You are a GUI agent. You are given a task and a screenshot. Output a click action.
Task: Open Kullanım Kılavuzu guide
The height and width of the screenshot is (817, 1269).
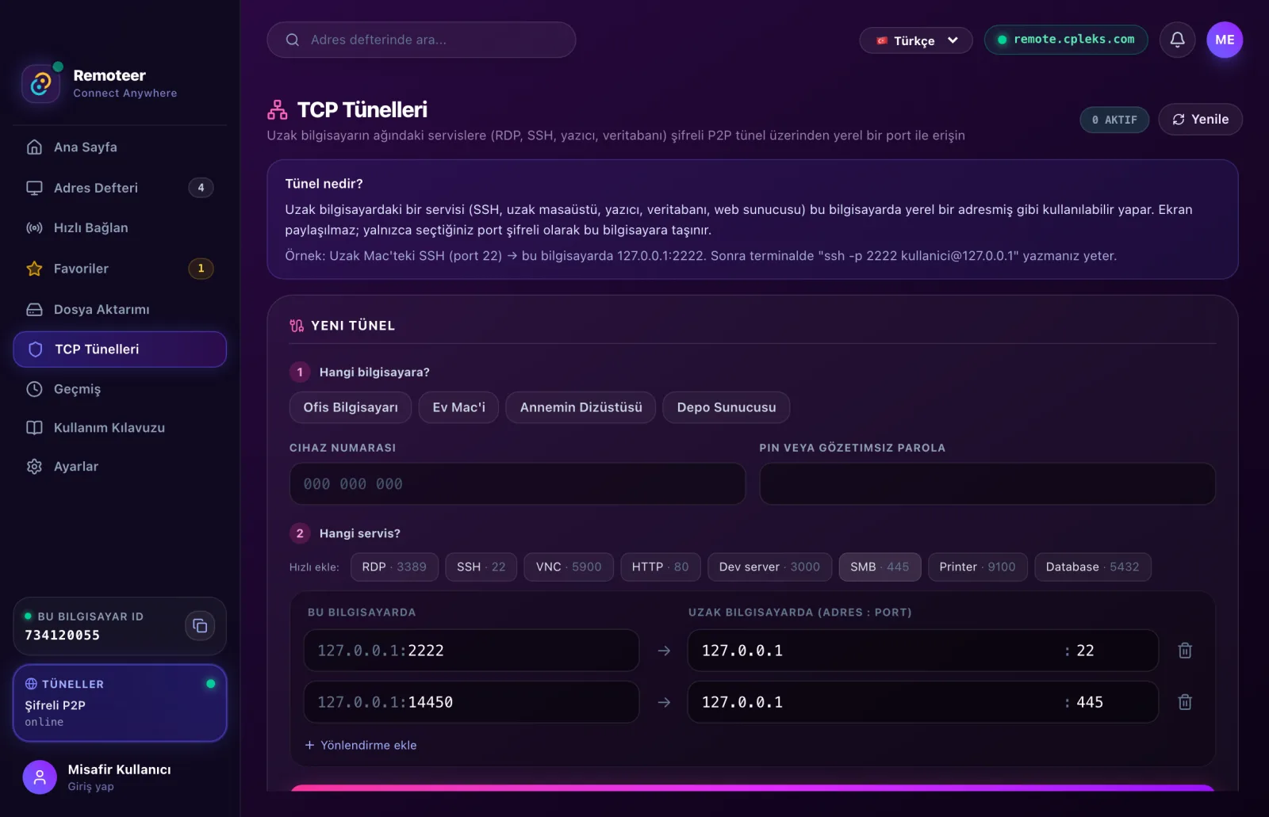pos(120,428)
